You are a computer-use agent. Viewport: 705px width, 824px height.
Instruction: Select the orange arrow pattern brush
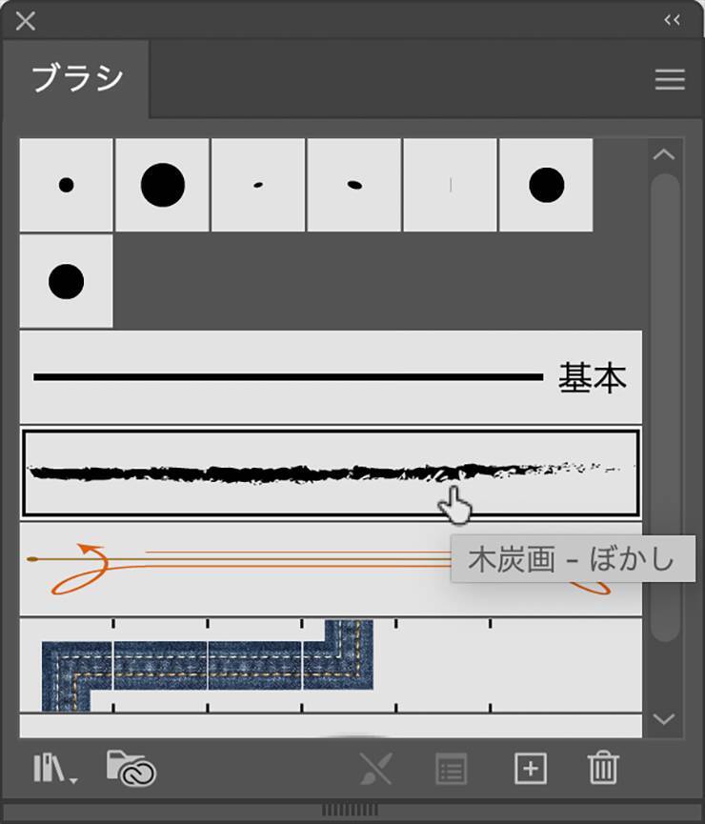331,569
